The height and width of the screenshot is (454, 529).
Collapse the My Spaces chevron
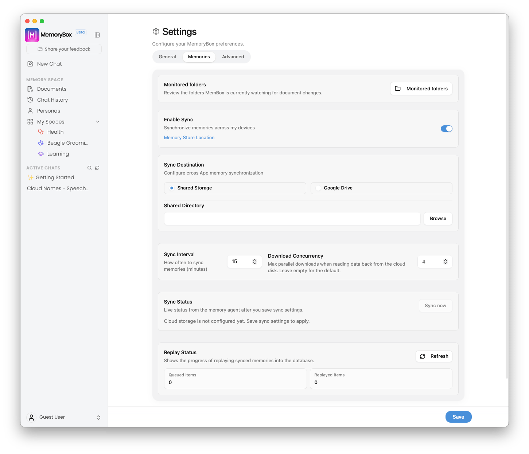[98, 122]
